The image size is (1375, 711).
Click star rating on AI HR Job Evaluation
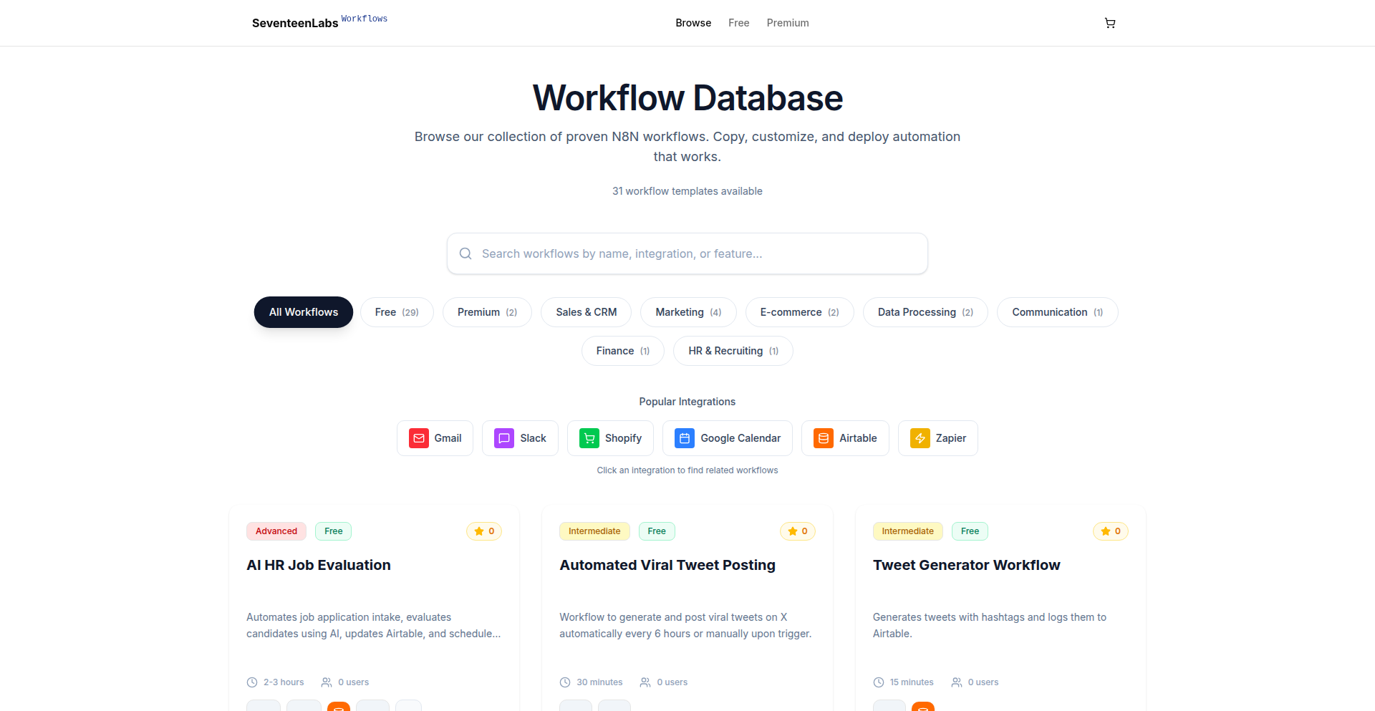coord(484,531)
